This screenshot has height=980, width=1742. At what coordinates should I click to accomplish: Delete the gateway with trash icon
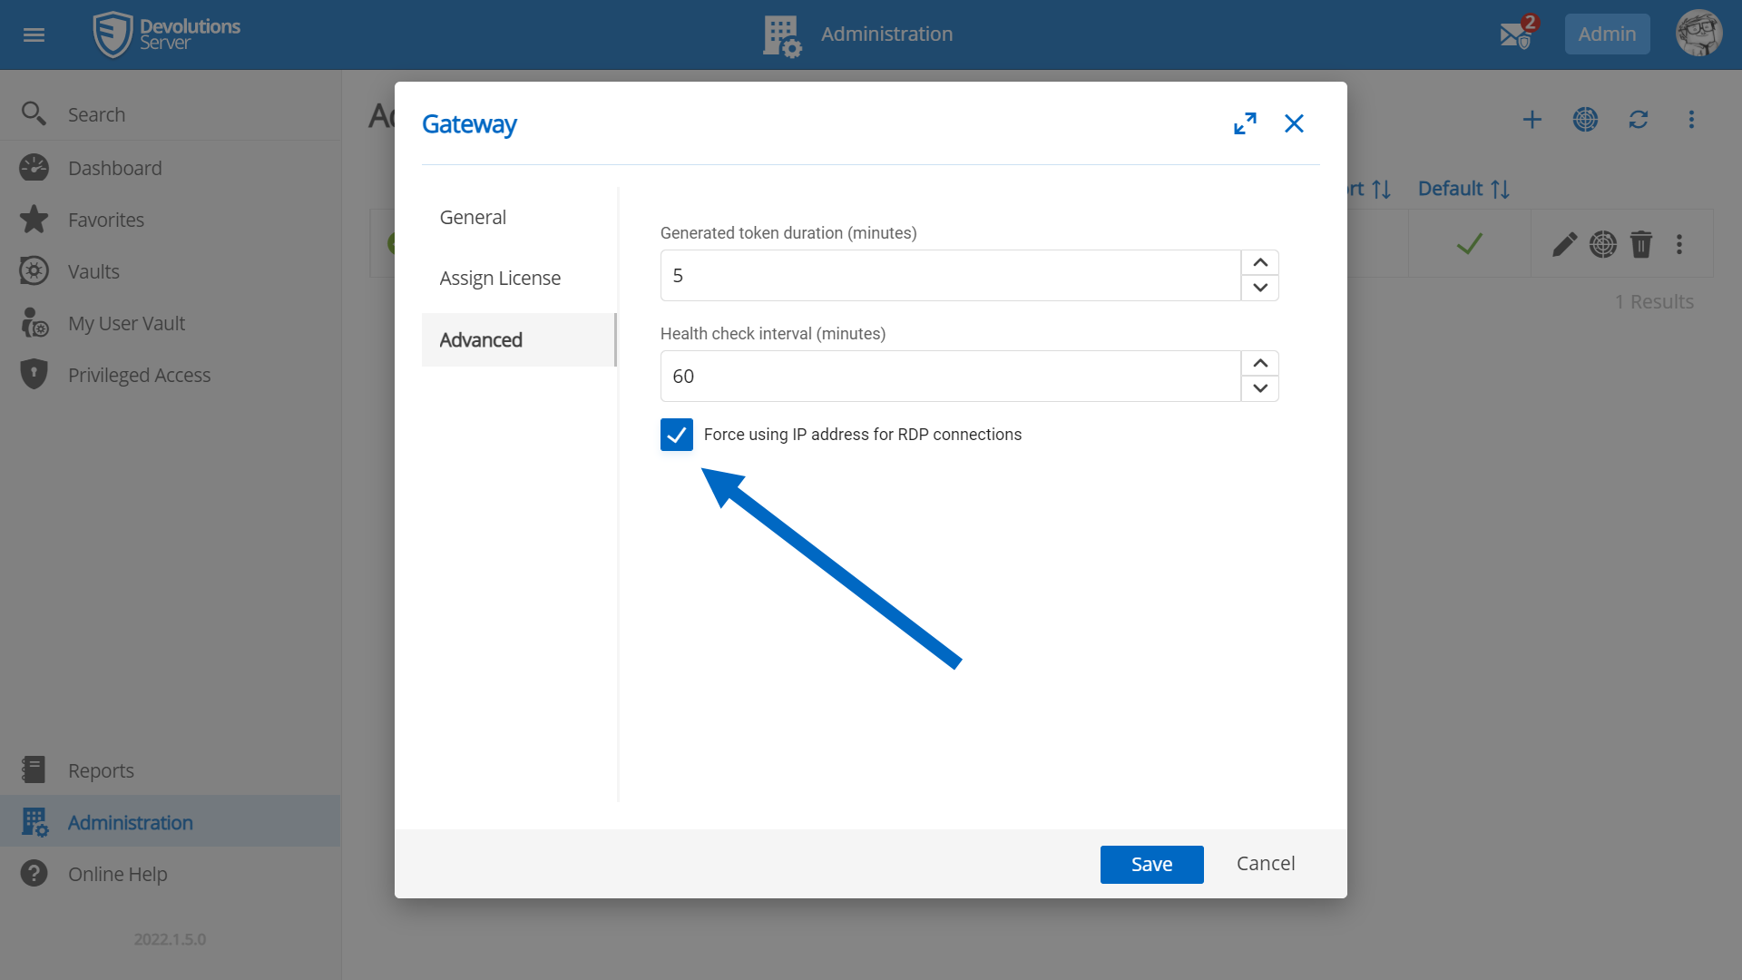point(1640,244)
